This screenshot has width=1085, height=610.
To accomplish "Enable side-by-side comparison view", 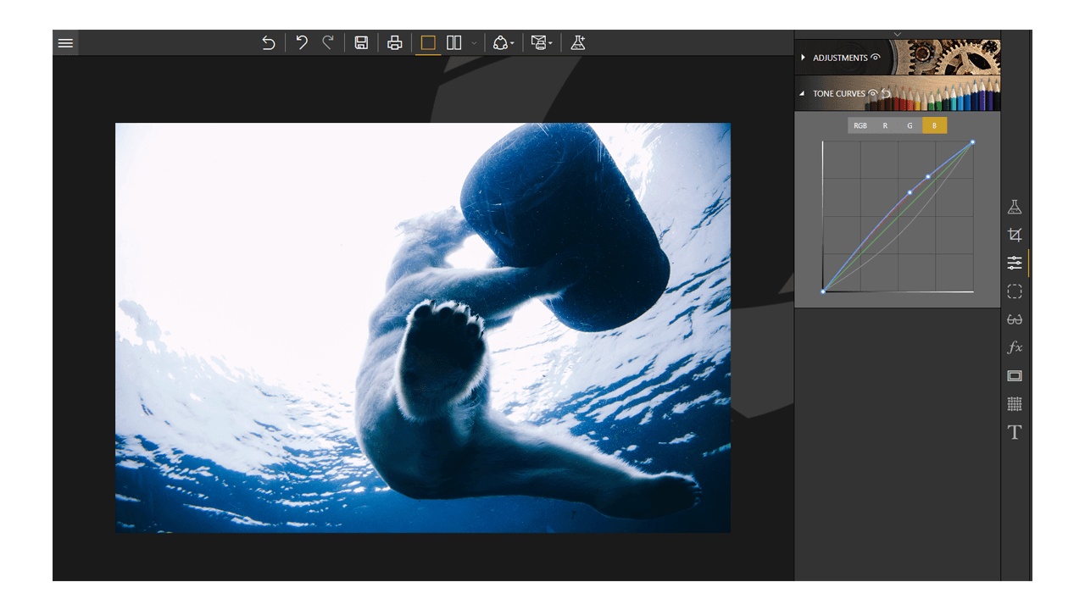I will pos(455,42).
